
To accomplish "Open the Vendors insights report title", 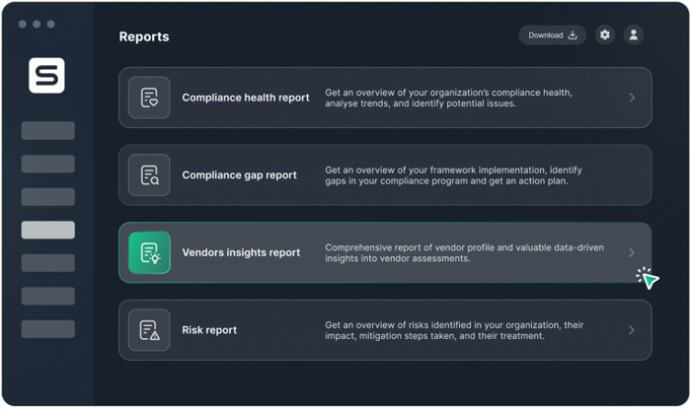I will coord(241,252).
